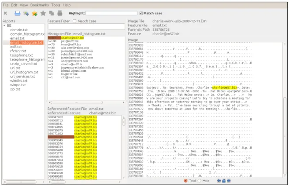Select domain_histogram.txt in Reports tree
The image size is (289, 186).
tap(27, 34)
